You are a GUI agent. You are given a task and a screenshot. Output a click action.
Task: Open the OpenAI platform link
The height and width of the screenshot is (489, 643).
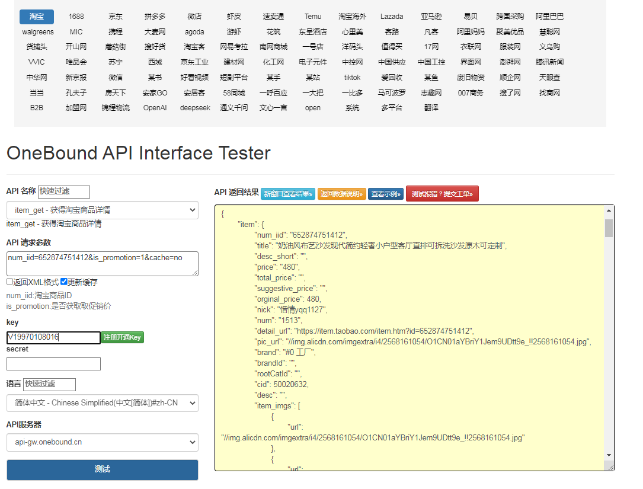pos(155,108)
